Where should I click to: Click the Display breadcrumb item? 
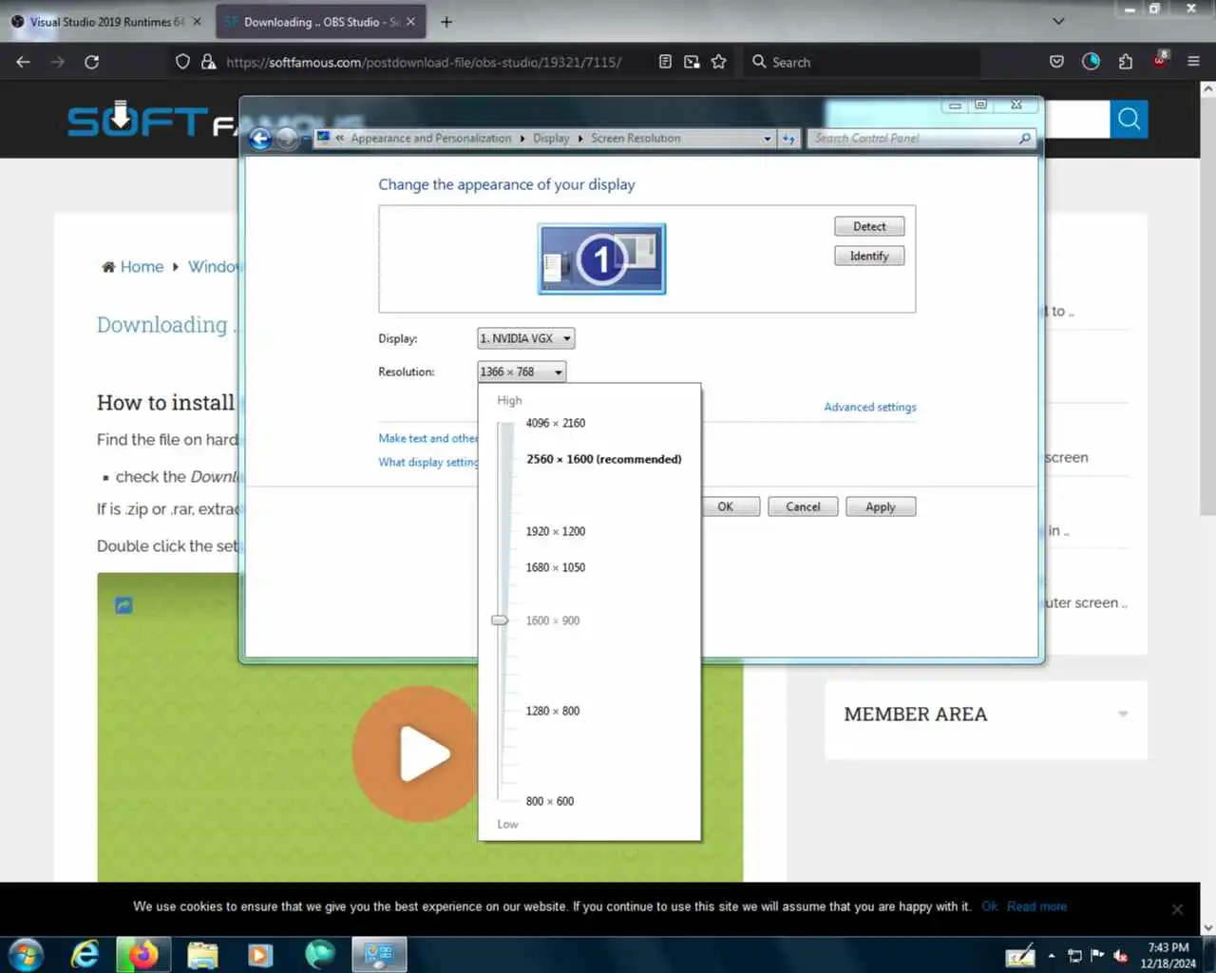click(x=551, y=139)
